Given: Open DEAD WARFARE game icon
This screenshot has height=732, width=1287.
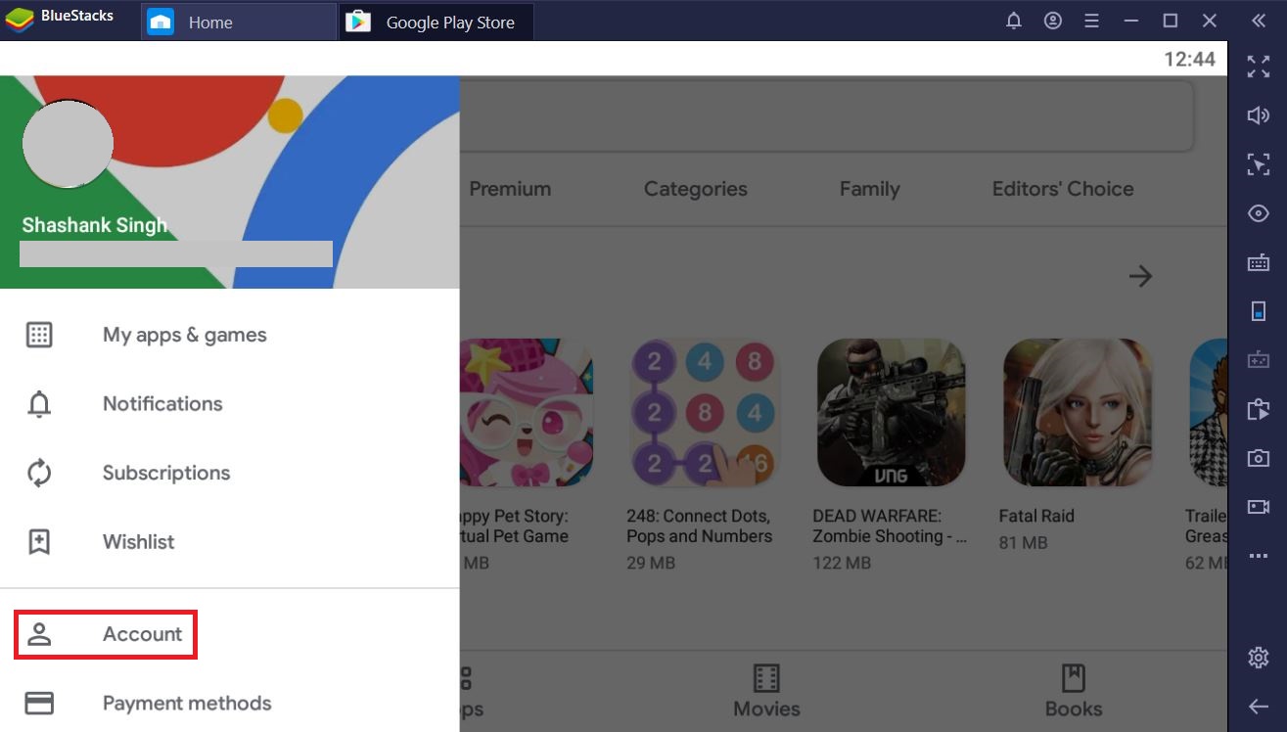Looking at the screenshot, I should click(891, 413).
